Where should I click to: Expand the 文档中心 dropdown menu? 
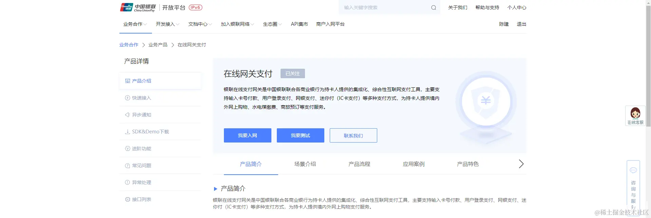pos(200,24)
